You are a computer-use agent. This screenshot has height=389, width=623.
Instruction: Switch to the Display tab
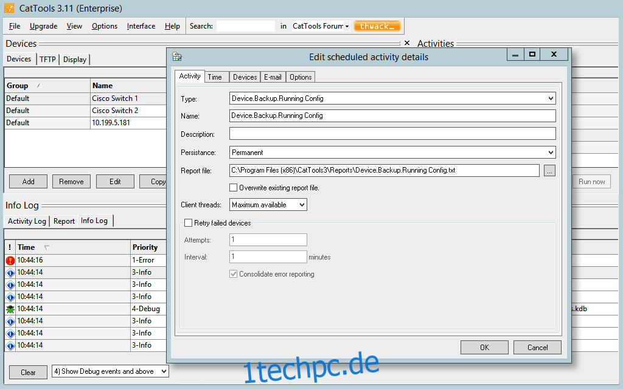pyautogui.click(x=75, y=60)
